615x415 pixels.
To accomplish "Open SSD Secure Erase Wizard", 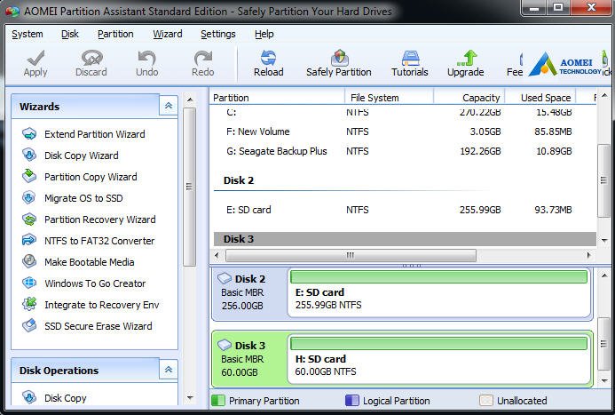I will pos(98,326).
